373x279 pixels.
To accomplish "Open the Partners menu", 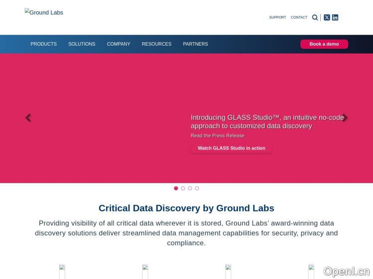I will (195, 44).
